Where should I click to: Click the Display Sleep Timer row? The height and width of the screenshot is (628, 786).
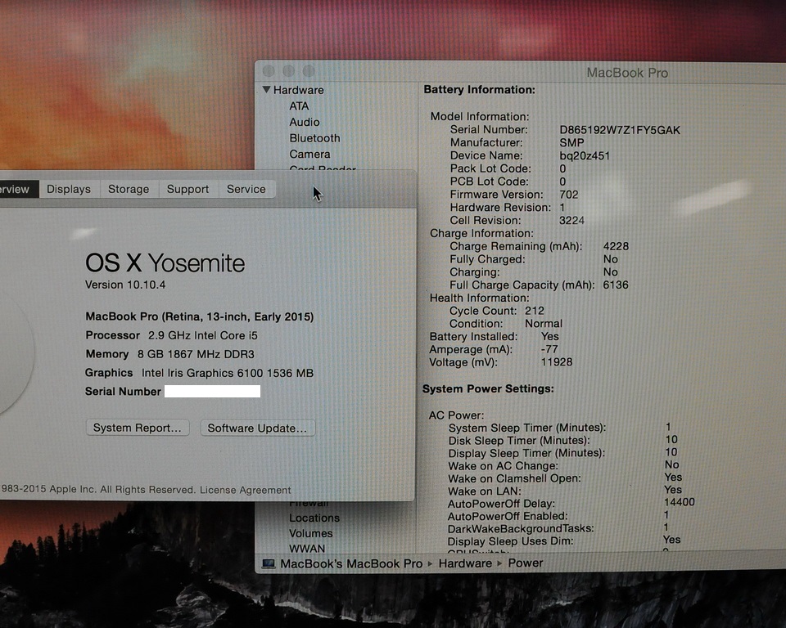coord(563,453)
